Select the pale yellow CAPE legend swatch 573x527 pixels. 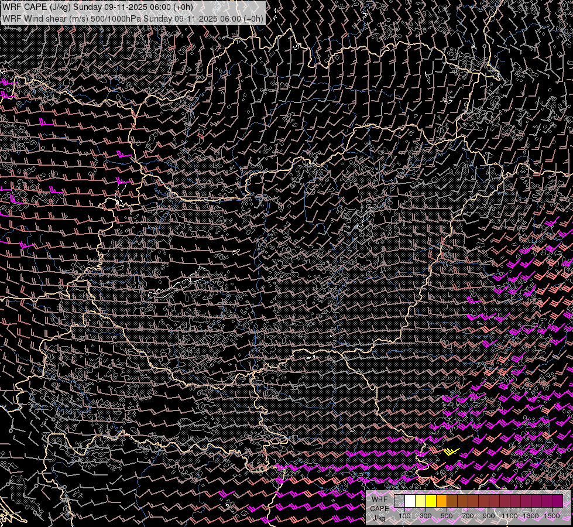421,501
